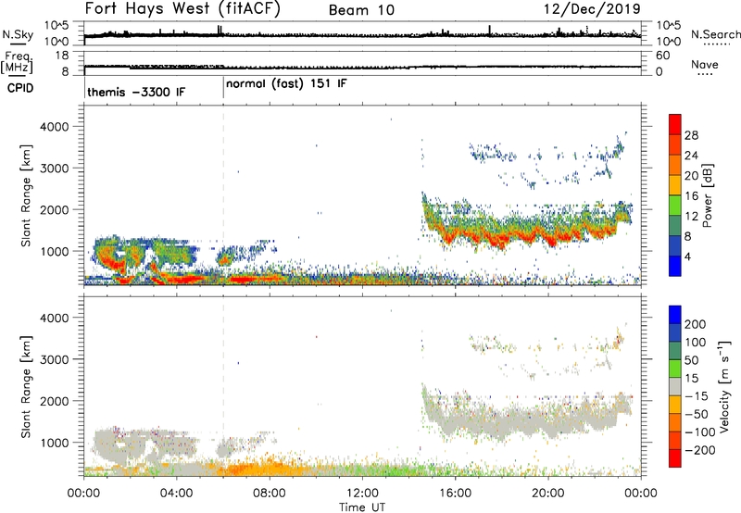
Task: Click the '4000' tick on the power panel axis
Action: pyautogui.click(x=54, y=127)
